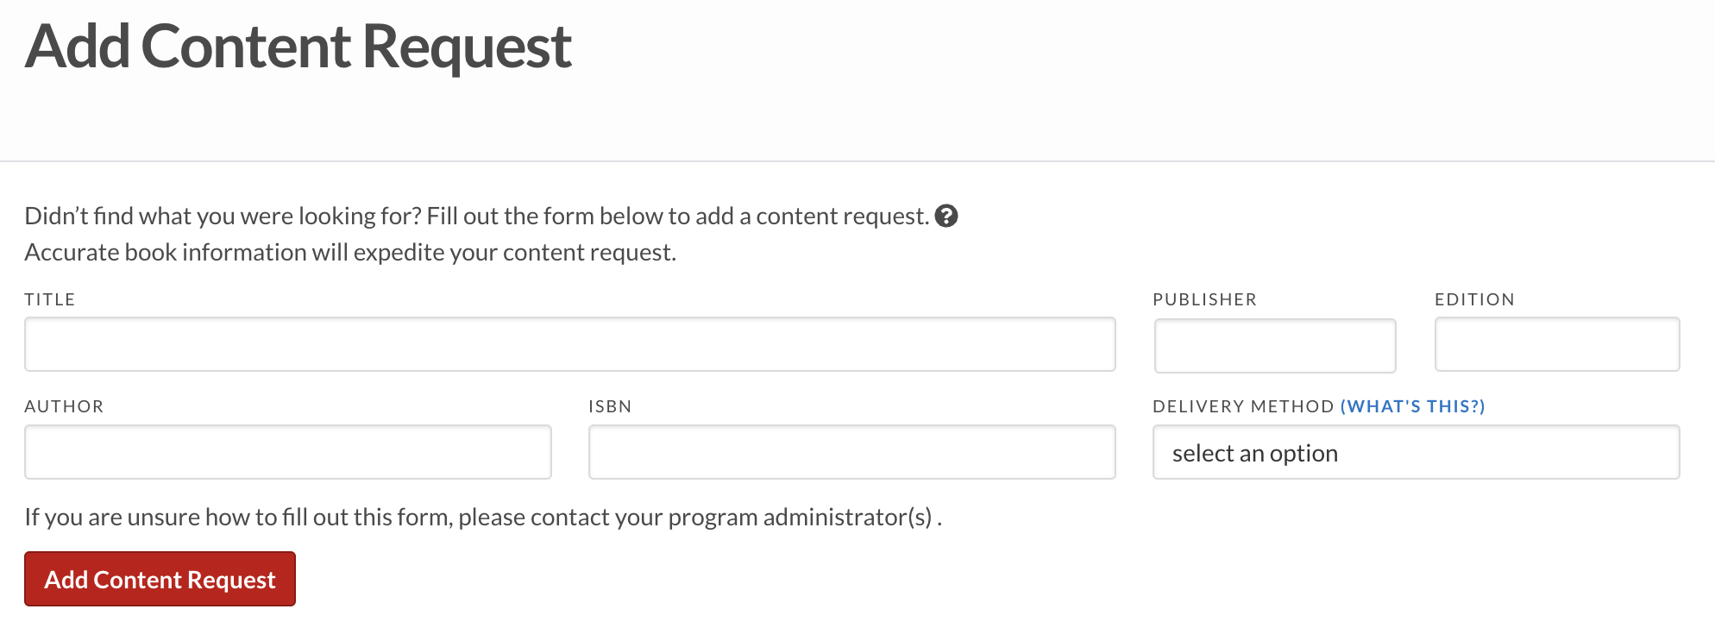Image resolution: width=1715 pixels, height=628 pixels.
Task: Click the EDITION field label
Action: [x=1474, y=299]
